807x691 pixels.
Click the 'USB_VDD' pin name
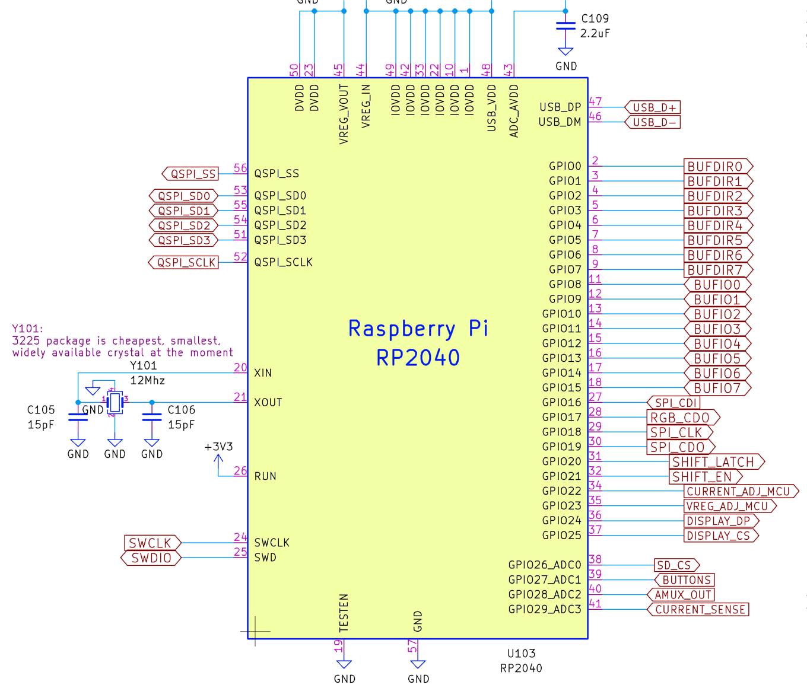point(491,108)
